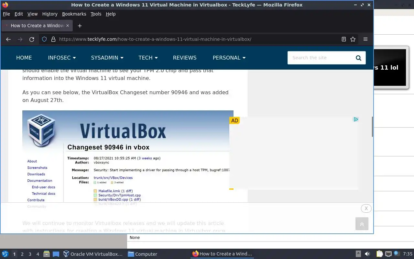Jump to top with double-chevron button
The height and width of the screenshot is (259, 414).
pyautogui.click(x=362, y=224)
